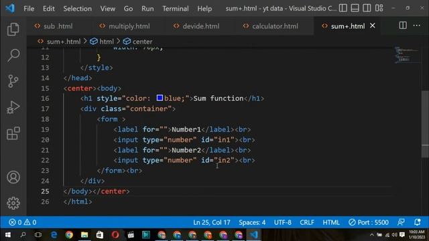The width and height of the screenshot is (429, 241).
Task: Open the Explorer view in activity bar
Action: coord(13,29)
